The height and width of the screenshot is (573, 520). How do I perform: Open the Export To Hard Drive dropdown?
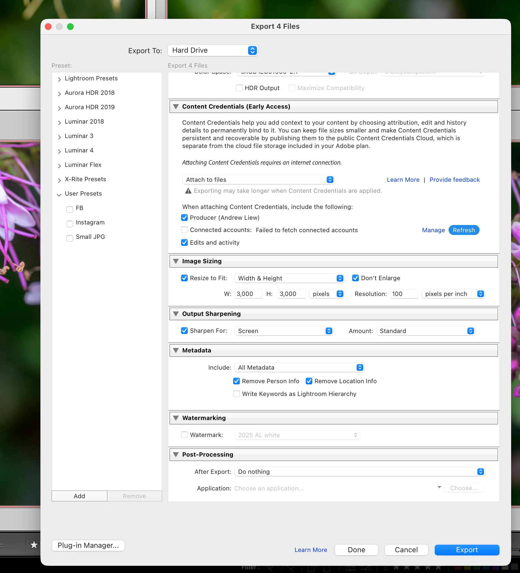tap(213, 50)
